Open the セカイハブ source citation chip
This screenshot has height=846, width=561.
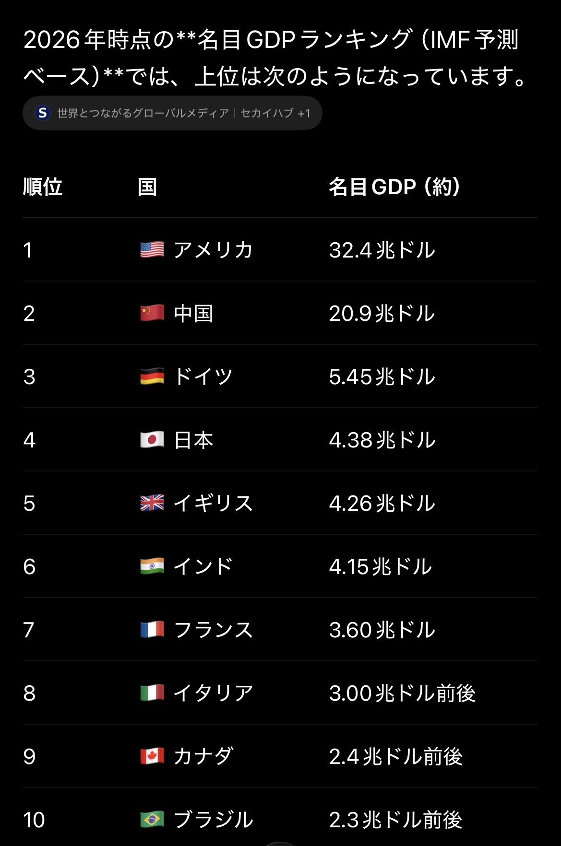(x=172, y=113)
